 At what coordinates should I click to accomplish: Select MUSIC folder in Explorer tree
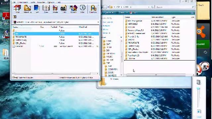coord(109,57)
